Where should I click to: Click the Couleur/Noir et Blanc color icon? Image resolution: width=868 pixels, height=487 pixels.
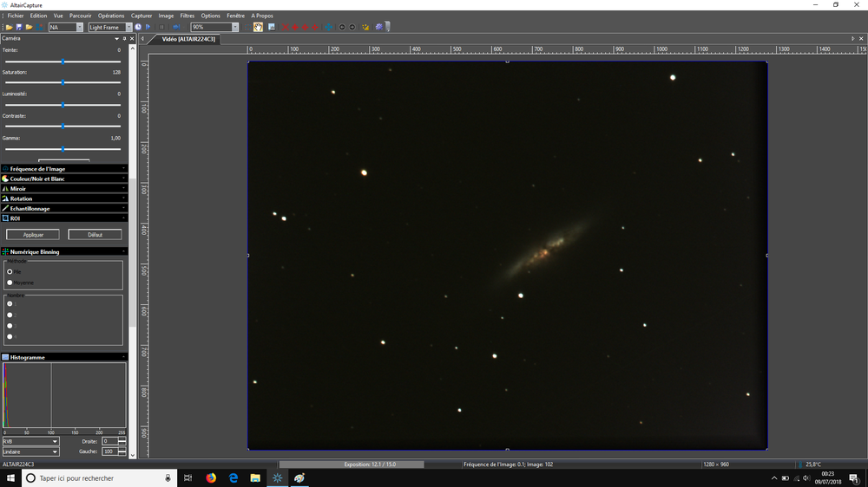[5, 179]
